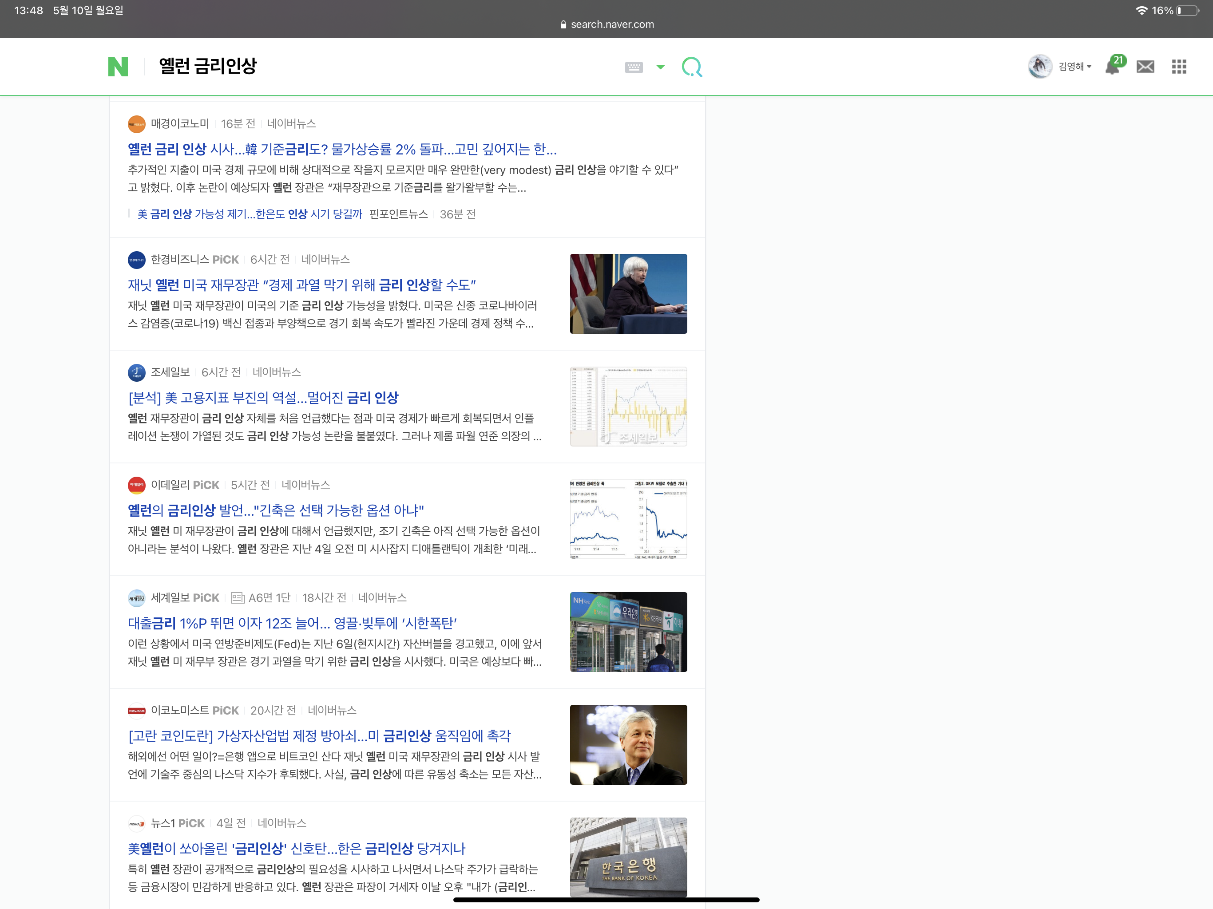Screen dimensions: 1213x909
Task: Open 네이버뉴스 link for 한경비즈니스 article
Action: 325,259
